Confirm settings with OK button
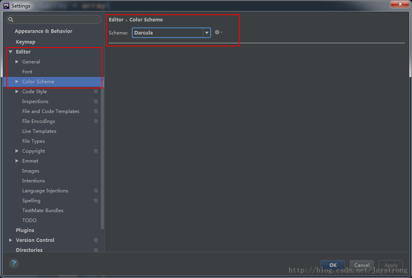The height and width of the screenshot is (278, 412). (x=333, y=265)
